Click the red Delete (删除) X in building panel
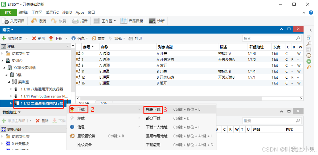Screen dimensions: 318x155 tap(34, 38)
